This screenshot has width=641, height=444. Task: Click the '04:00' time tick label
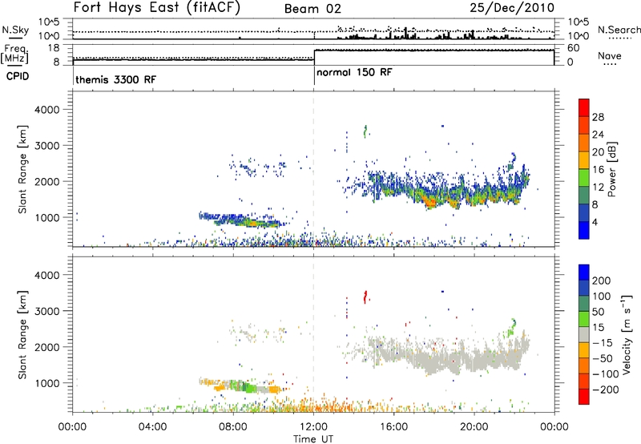click(152, 427)
